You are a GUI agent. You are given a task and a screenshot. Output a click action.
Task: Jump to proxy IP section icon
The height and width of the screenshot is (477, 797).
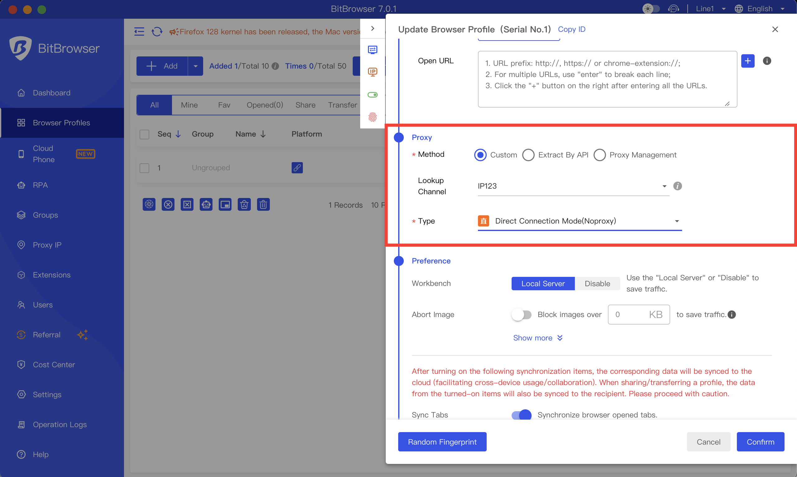click(373, 72)
